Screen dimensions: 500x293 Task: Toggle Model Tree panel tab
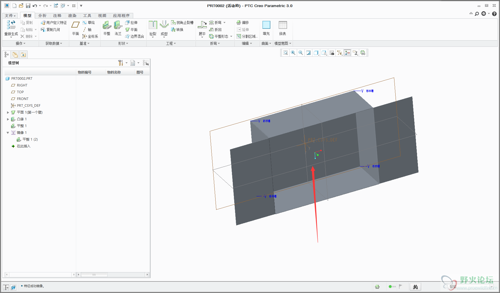tap(7, 55)
